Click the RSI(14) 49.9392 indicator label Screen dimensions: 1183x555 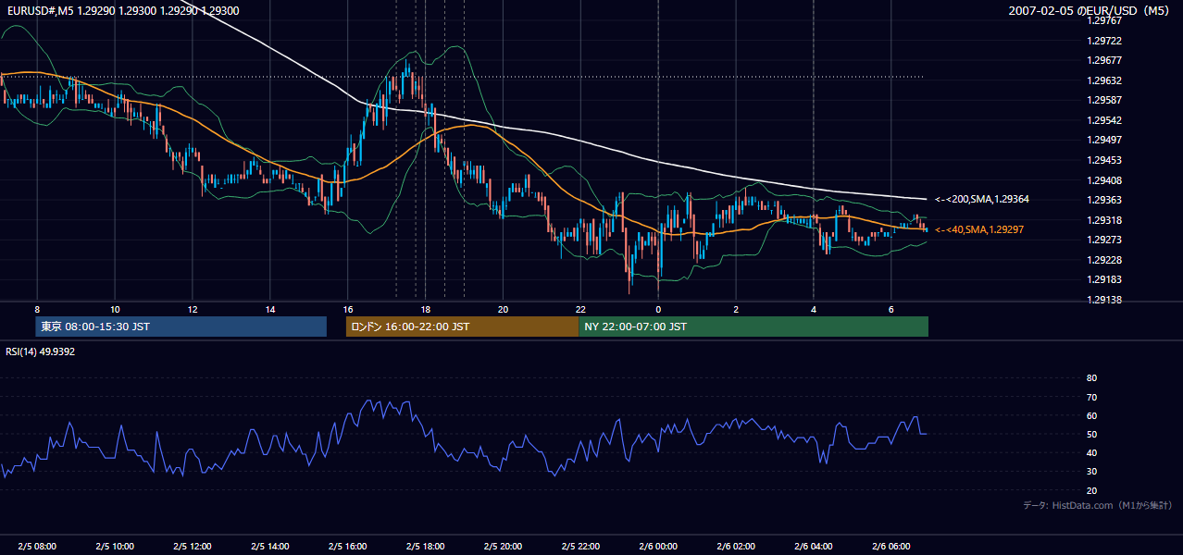click(x=41, y=351)
